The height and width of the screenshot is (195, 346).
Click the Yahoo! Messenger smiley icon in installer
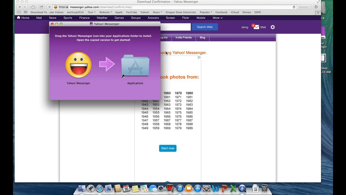click(x=78, y=65)
